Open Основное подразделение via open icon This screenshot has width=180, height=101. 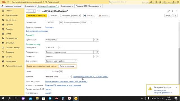pos(98,52)
